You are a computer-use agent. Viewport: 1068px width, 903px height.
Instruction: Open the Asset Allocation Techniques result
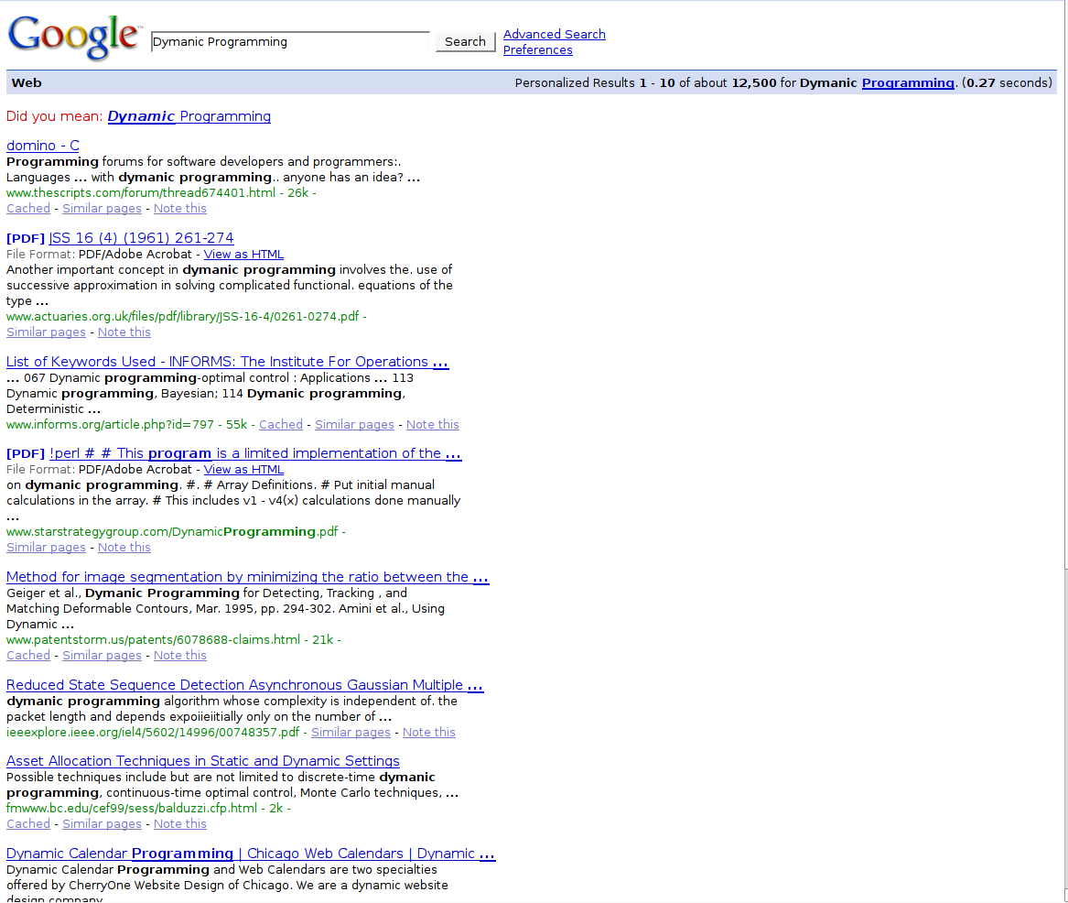(x=203, y=760)
